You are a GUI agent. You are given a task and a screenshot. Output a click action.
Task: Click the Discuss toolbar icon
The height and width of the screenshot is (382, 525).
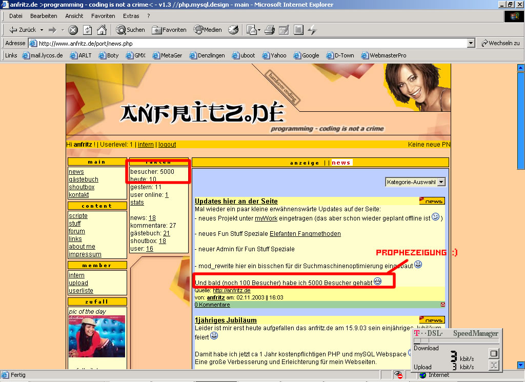coord(298,30)
